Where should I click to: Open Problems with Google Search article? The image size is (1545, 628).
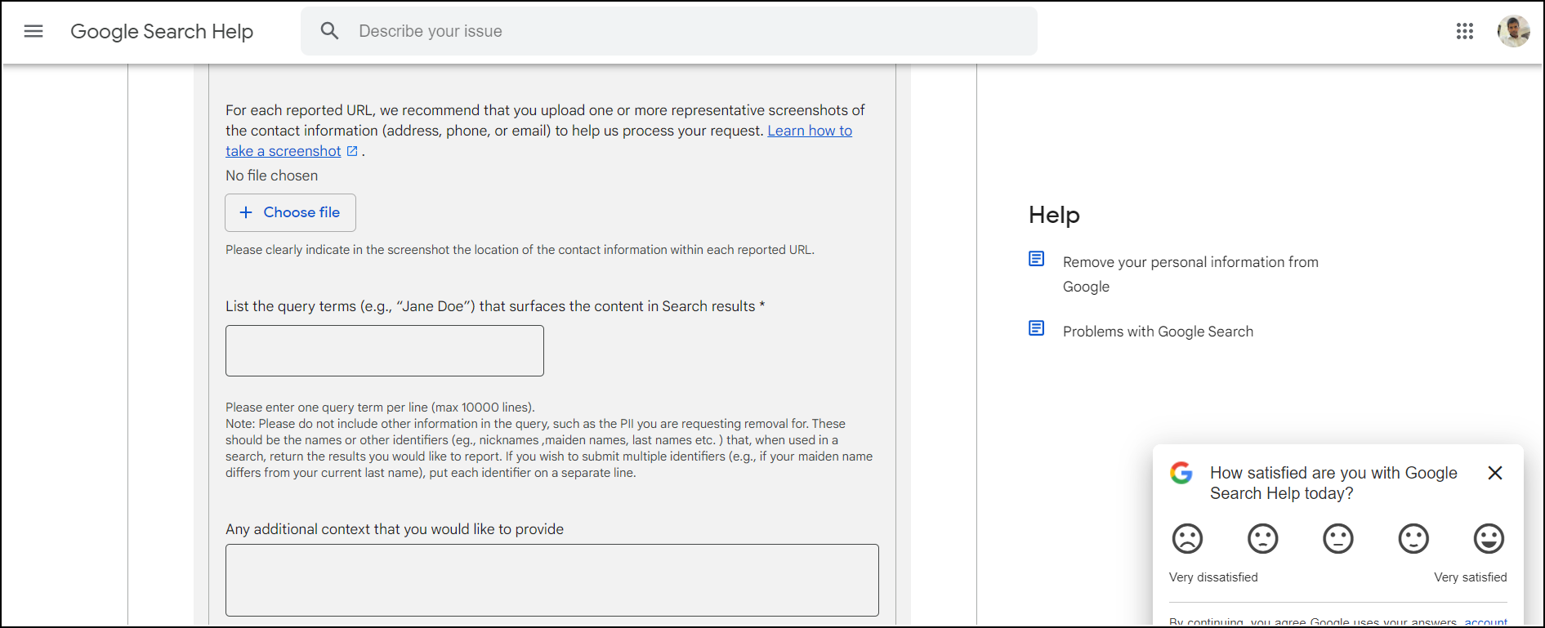pyautogui.click(x=1158, y=332)
